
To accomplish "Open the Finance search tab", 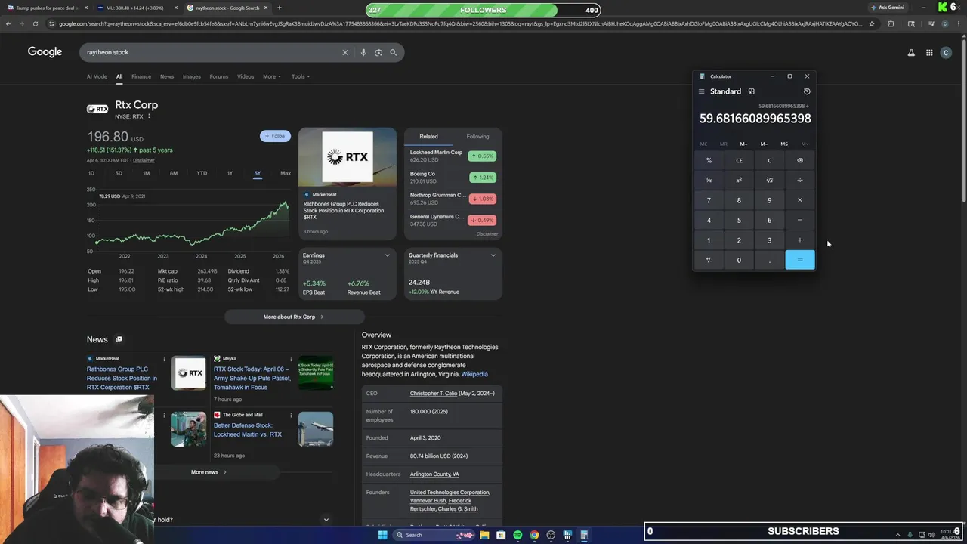I will [141, 76].
